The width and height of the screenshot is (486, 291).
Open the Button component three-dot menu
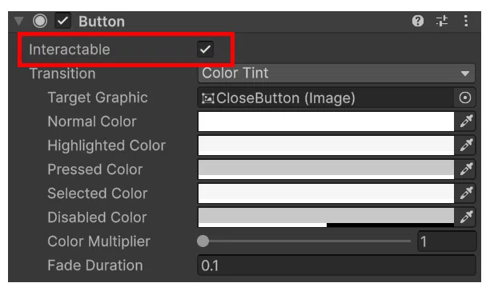pyautogui.click(x=466, y=21)
